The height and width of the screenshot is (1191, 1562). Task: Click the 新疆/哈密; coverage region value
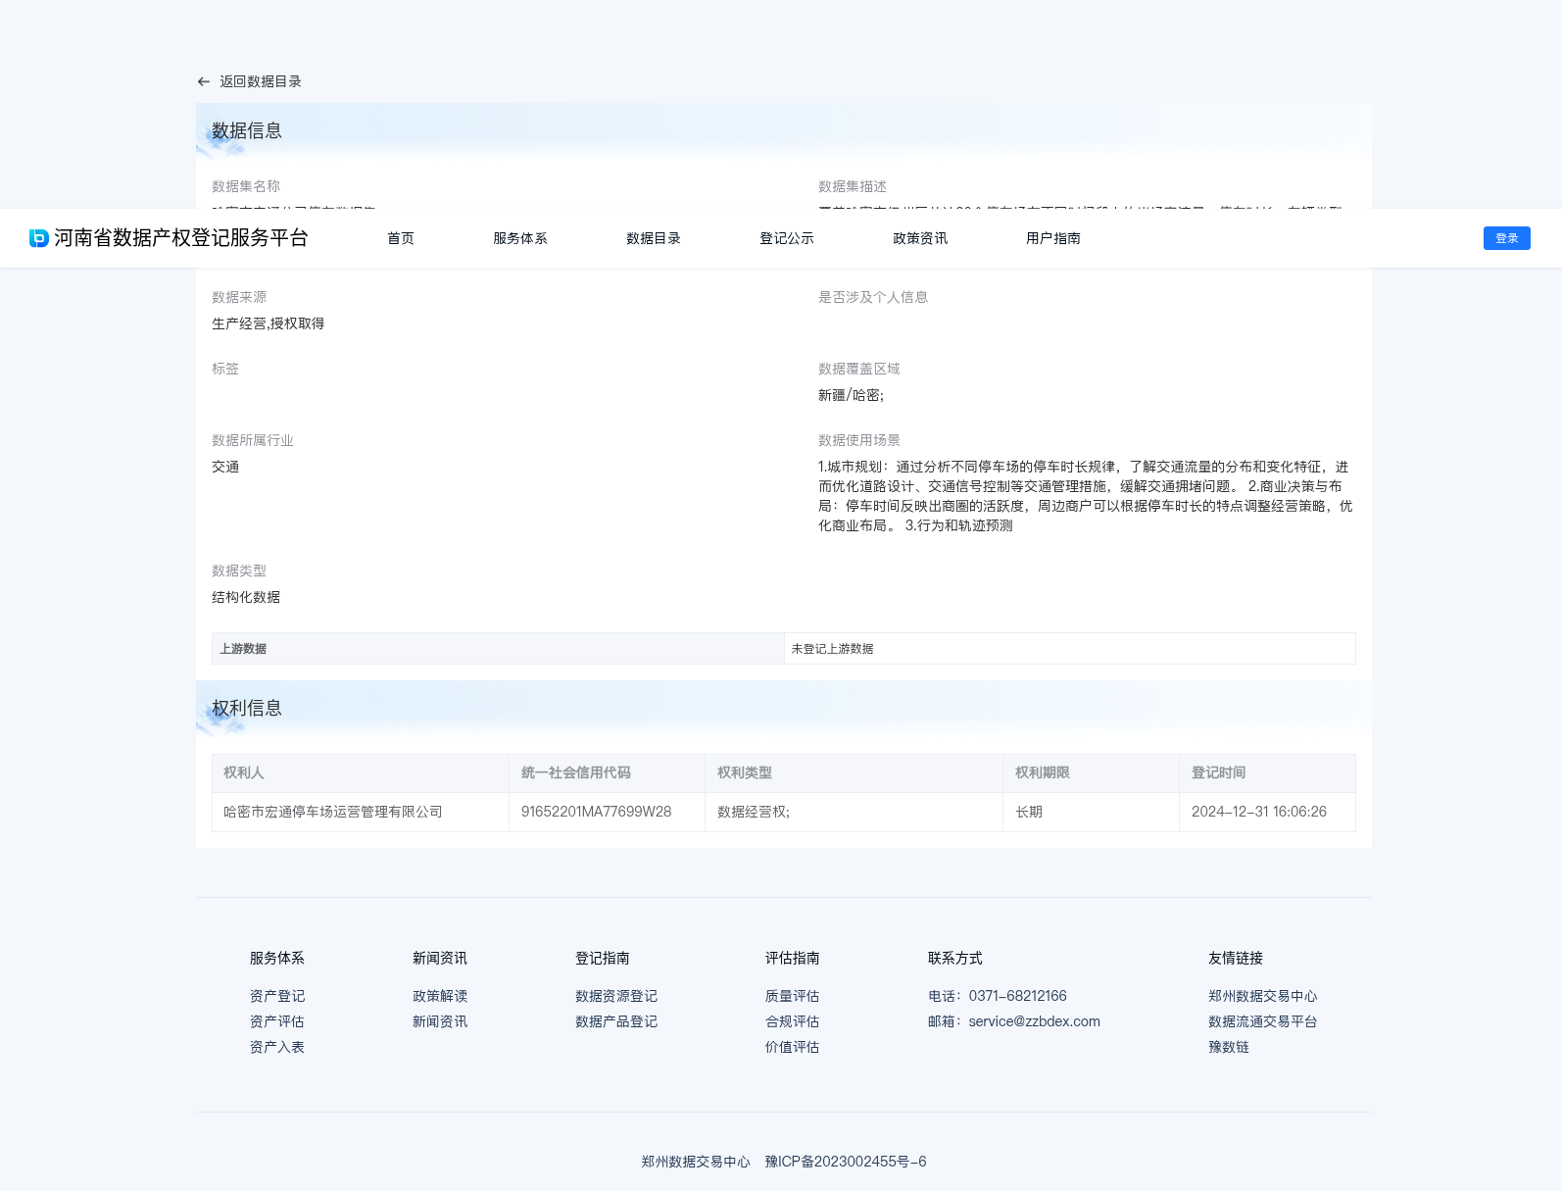851,395
